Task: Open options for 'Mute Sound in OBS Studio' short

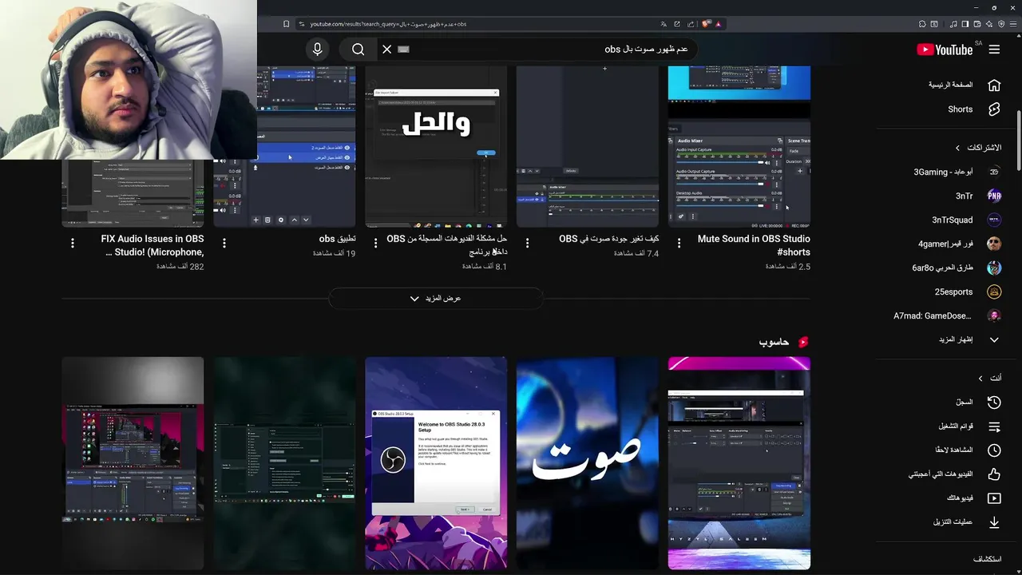Action: pos(679,243)
